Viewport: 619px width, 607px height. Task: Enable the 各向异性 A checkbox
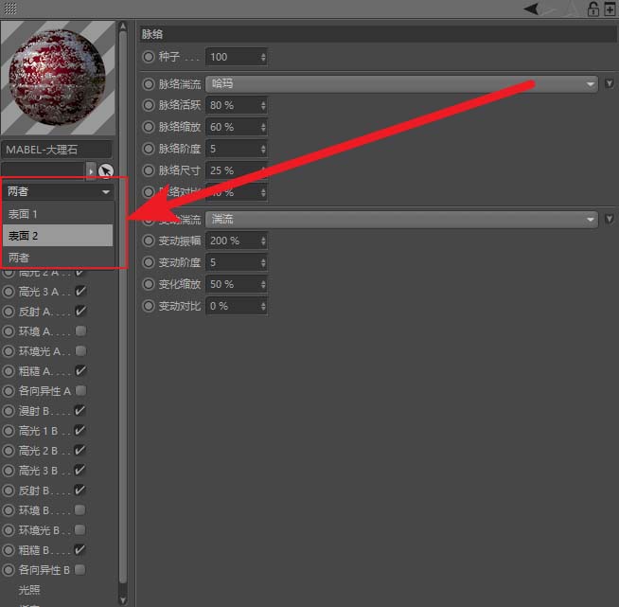[x=80, y=390]
